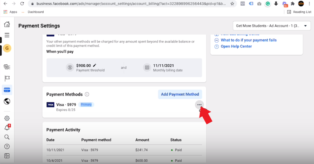The width and height of the screenshot is (314, 164).
Task: Click the Date column header
Action: pyautogui.click(x=51, y=140)
